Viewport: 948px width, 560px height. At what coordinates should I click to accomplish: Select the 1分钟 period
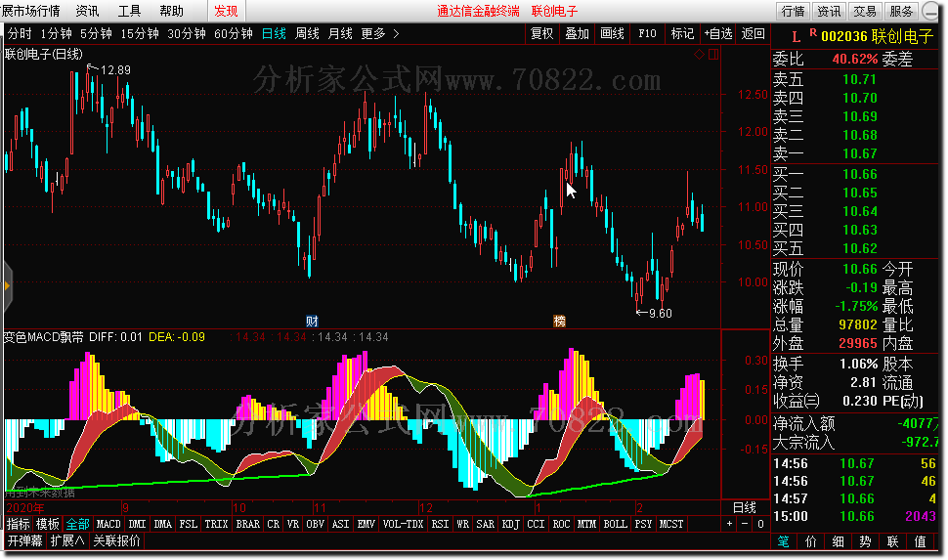point(57,34)
